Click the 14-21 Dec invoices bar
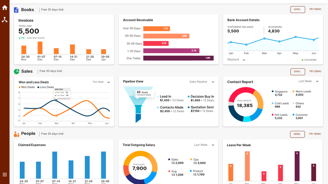The height and width of the screenshot is (184, 328). [x=73, y=49]
